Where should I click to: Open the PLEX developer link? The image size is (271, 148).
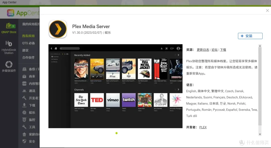pyautogui.click(x=203, y=127)
